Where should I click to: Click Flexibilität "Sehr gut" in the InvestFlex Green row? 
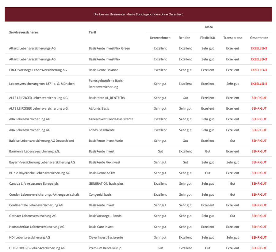tap(208, 48)
